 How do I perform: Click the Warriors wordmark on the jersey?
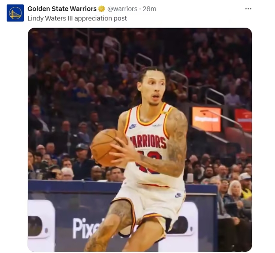[148, 141]
